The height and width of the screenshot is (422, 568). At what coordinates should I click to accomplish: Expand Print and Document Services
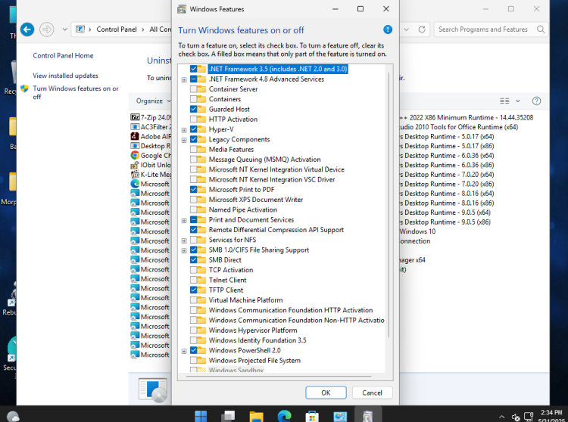(x=184, y=220)
